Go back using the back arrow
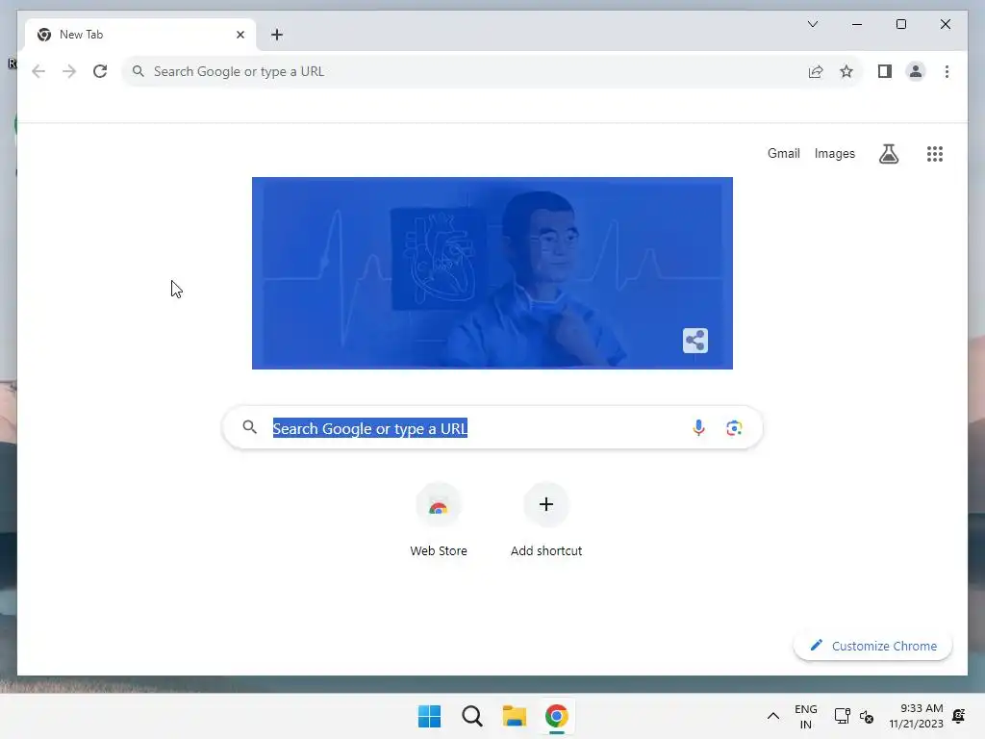985x739 pixels. pos(38,71)
